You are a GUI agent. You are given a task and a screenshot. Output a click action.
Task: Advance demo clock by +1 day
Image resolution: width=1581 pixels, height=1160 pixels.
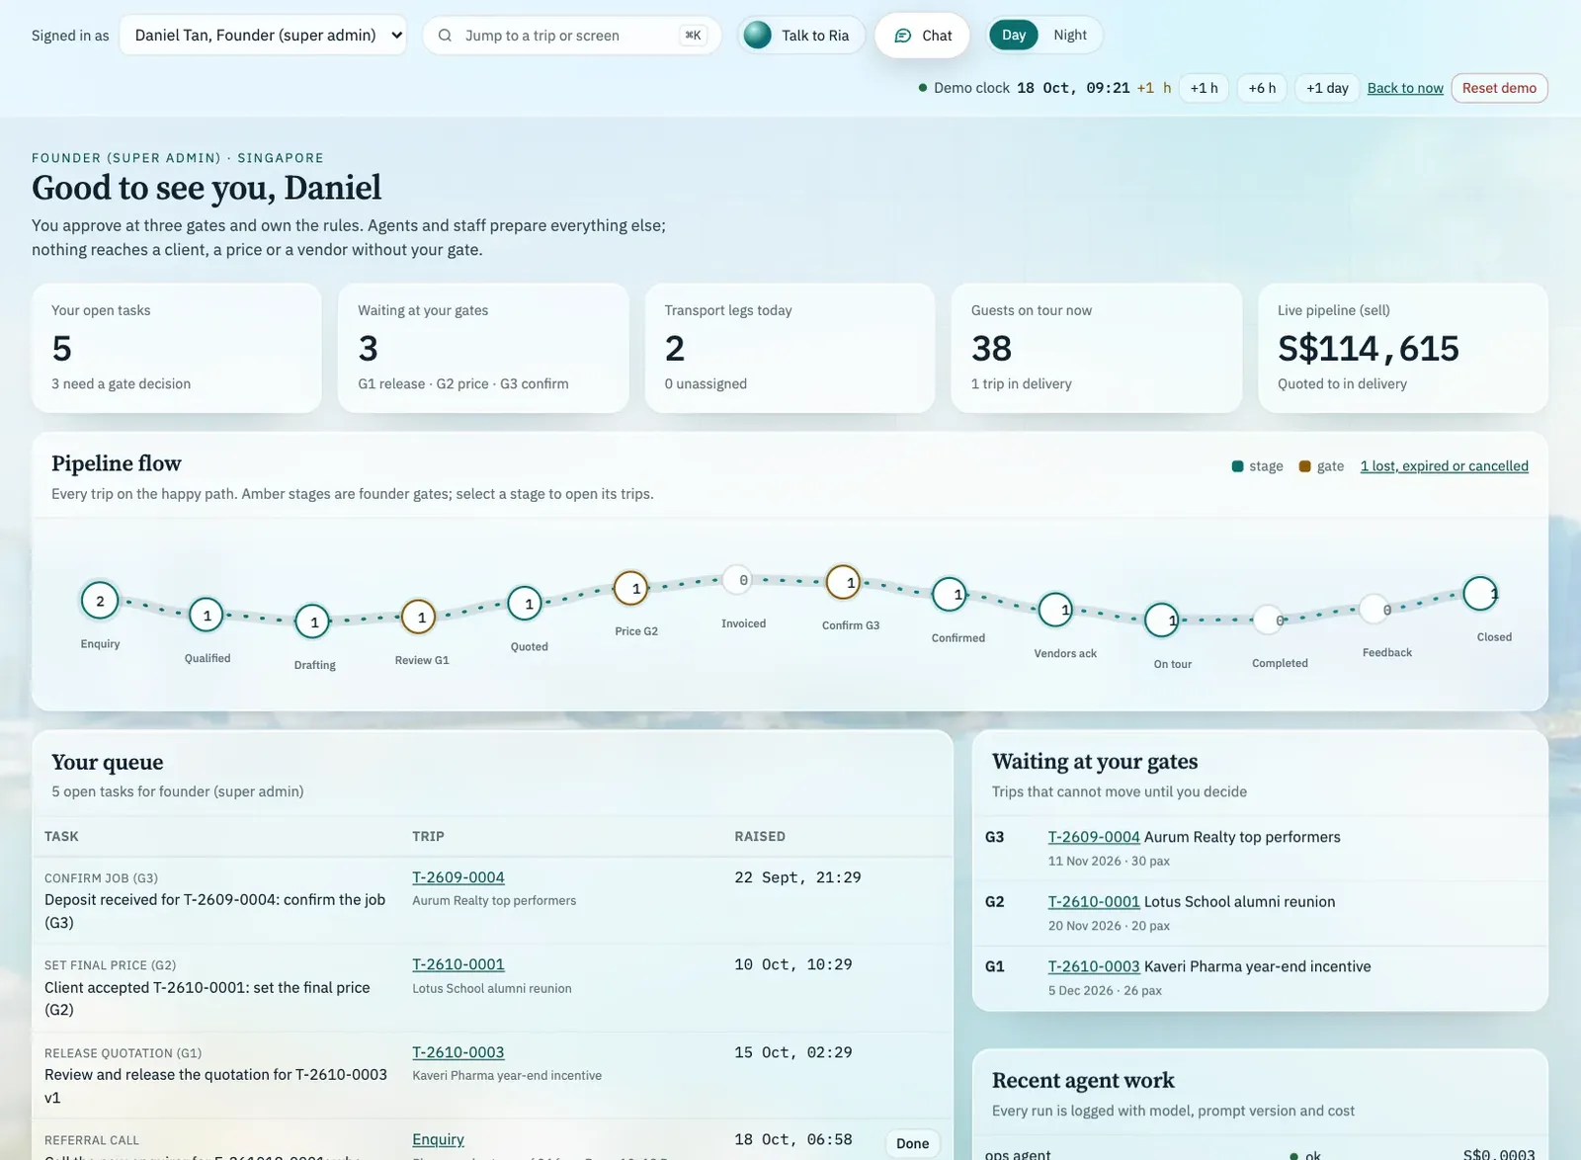pos(1327,88)
